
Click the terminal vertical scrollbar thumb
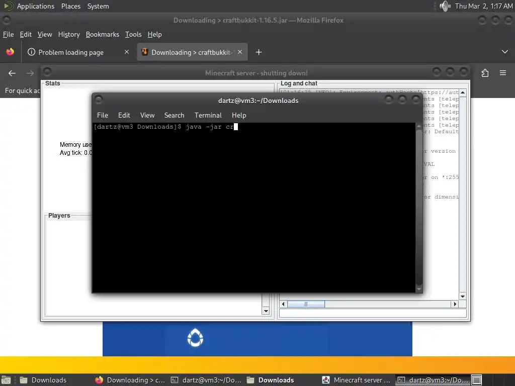point(419,208)
